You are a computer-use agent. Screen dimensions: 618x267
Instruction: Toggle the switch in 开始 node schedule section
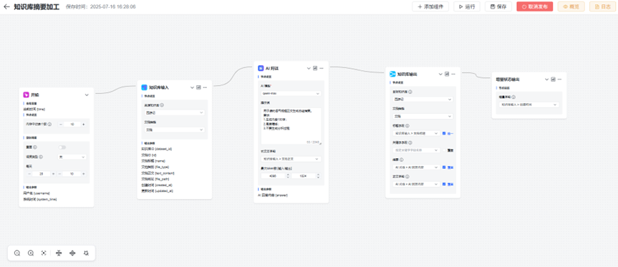[62, 147]
